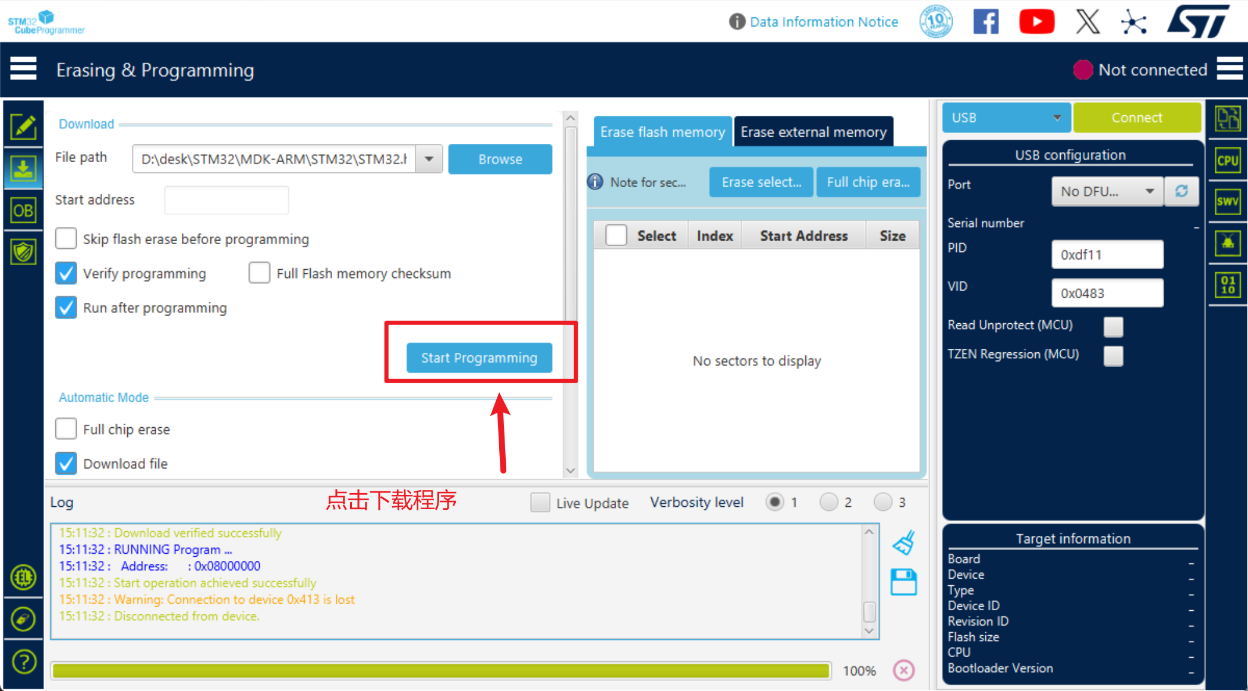Open the security panel shield icon

(x=24, y=251)
